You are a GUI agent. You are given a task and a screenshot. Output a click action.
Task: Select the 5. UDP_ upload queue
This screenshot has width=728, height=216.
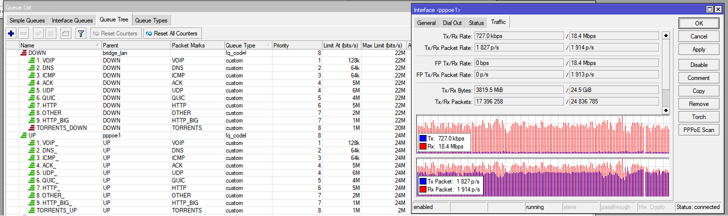click(x=207, y=172)
